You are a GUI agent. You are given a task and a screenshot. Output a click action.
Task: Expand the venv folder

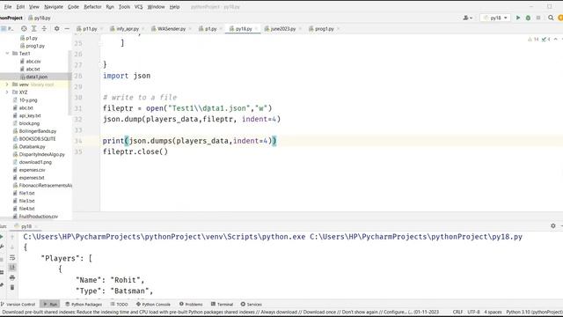(7, 85)
